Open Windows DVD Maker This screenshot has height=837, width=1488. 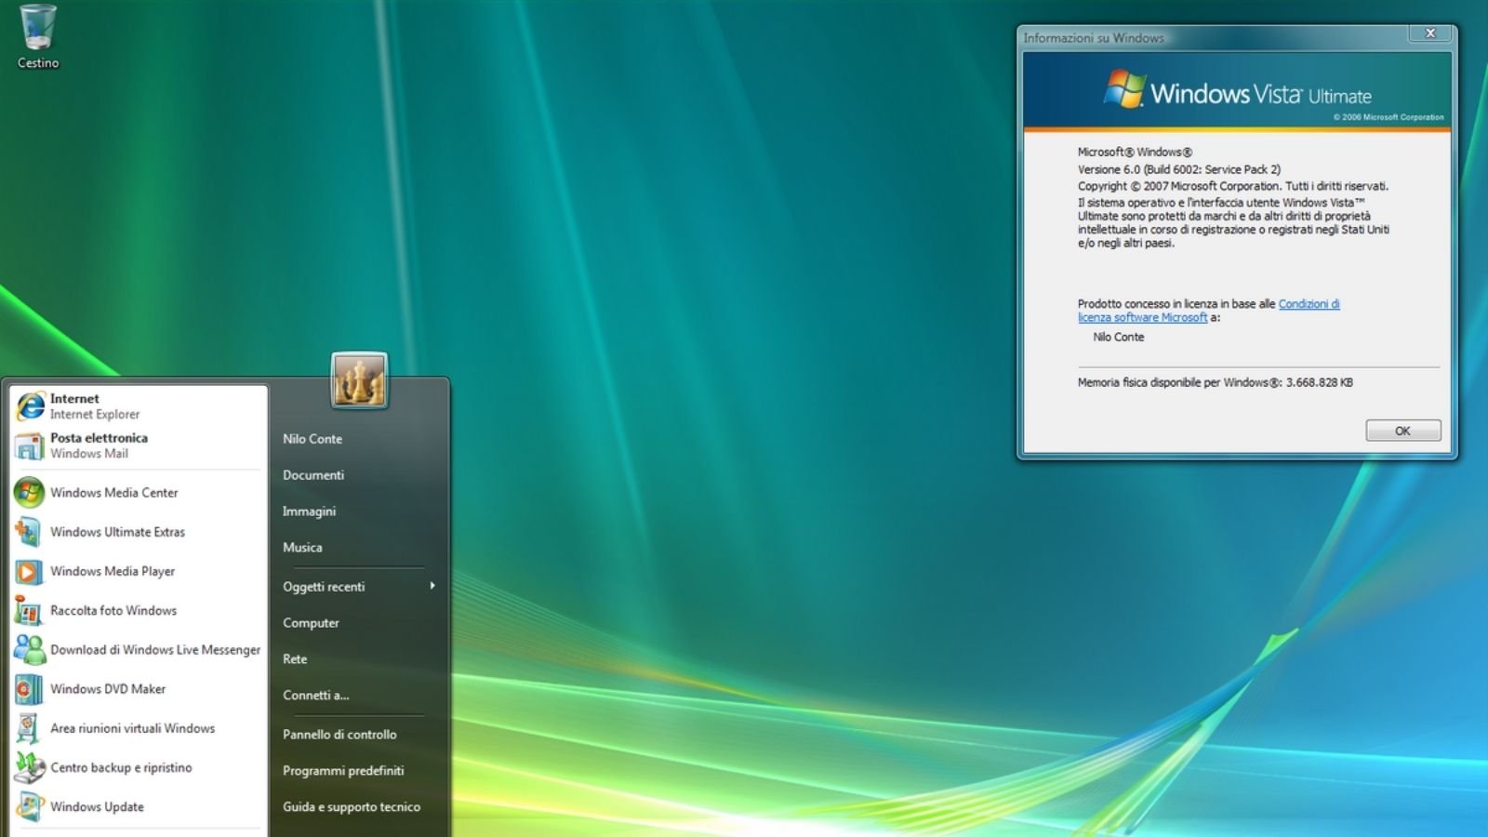(x=139, y=689)
